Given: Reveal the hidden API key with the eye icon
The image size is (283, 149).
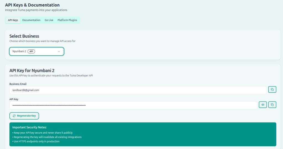Looking at the screenshot, I should click(263, 105).
